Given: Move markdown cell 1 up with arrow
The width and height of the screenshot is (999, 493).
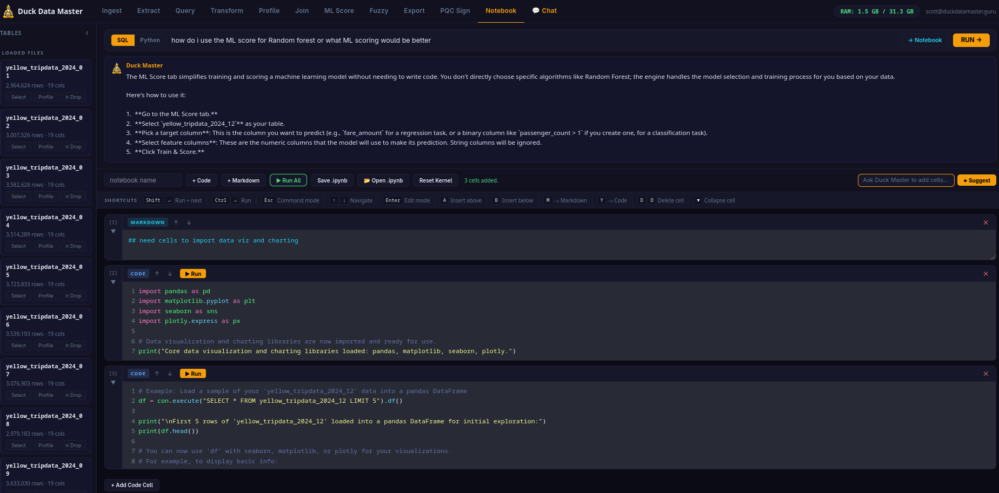Looking at the screenshot, I should tap(176, 222).
